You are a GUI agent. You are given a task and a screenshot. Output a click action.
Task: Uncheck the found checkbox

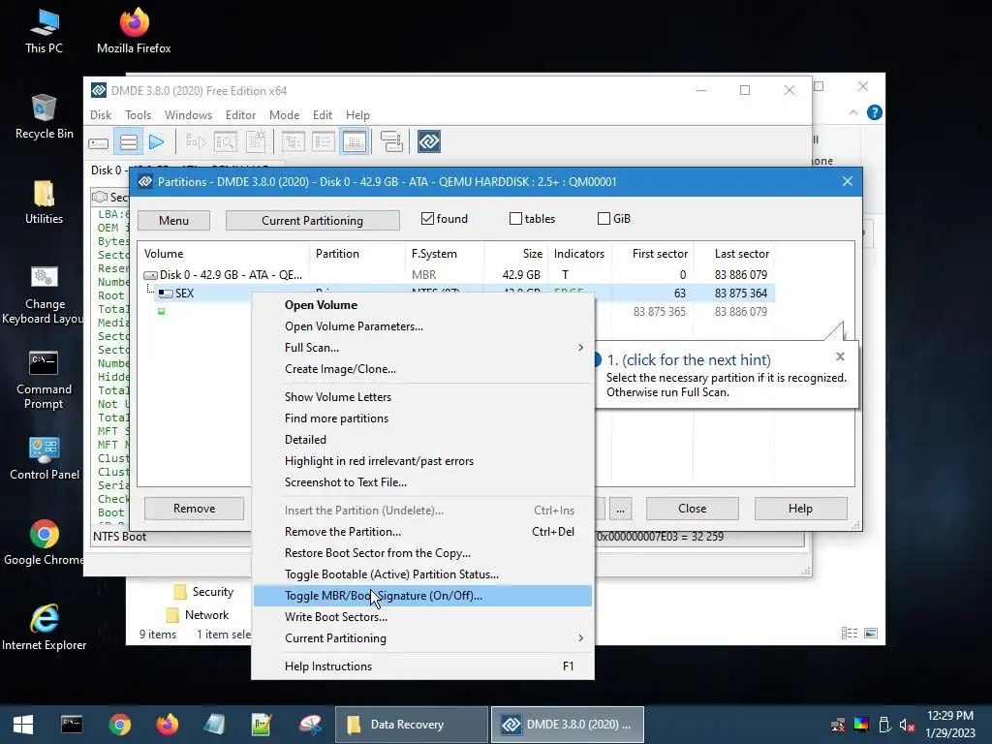pyautogui.click(x=427, y=218)
